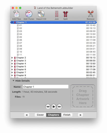
Task: Go to the Finish tab
Action: 67,115
